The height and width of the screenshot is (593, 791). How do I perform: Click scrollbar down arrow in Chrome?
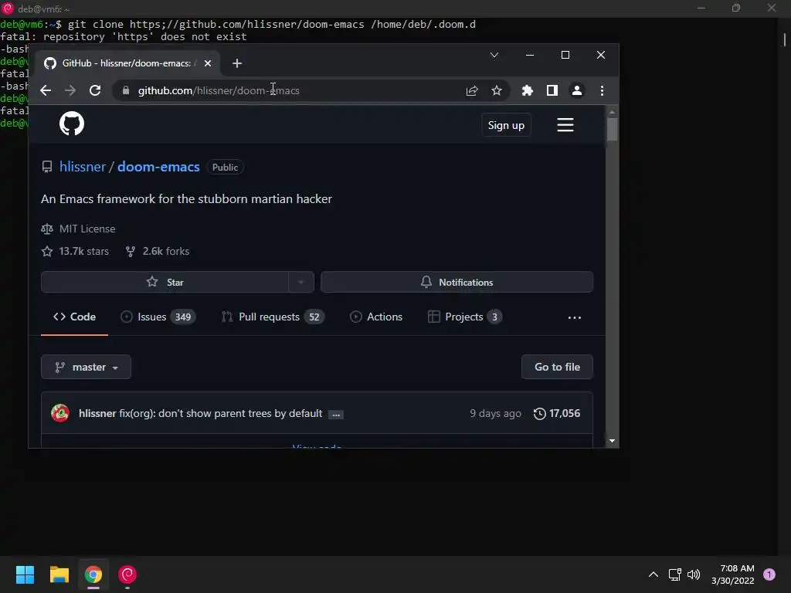point(612,441)
